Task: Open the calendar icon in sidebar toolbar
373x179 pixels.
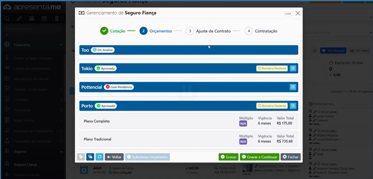Action: pyautogui.click(x=44, y=19)
